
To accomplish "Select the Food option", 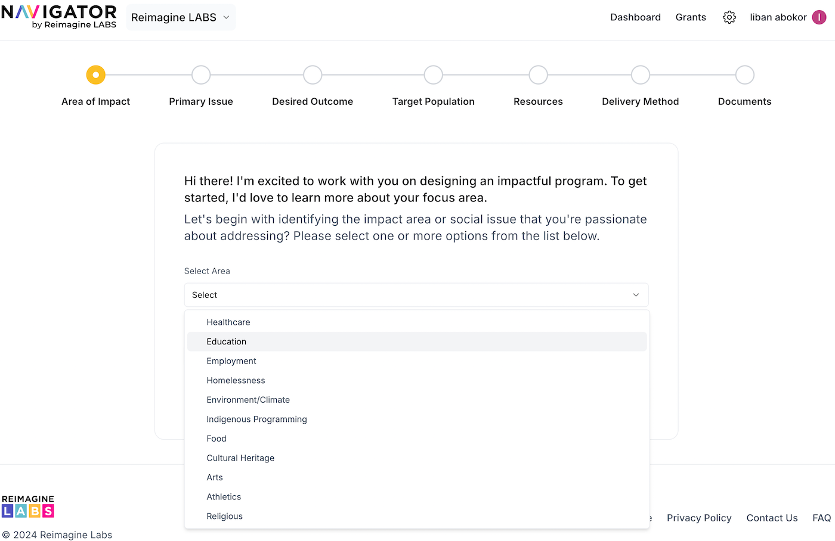I will pos(417,439).
